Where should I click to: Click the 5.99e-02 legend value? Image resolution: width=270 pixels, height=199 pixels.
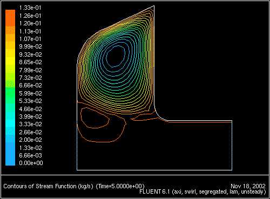30,93
